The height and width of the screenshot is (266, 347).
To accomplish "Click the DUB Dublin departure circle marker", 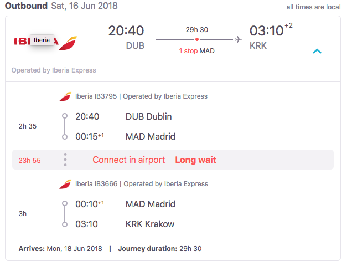I will click(x=65, y=116).
